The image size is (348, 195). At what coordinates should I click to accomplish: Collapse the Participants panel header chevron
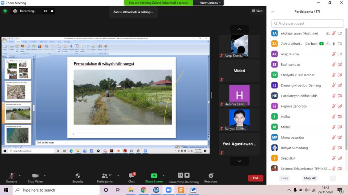click(x=273, y=12)
